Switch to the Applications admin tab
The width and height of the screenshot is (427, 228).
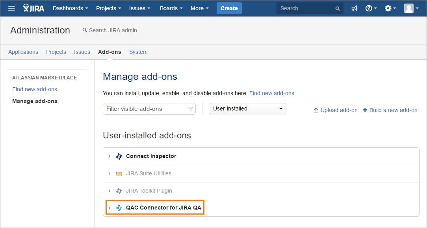(x=23, y=51)
